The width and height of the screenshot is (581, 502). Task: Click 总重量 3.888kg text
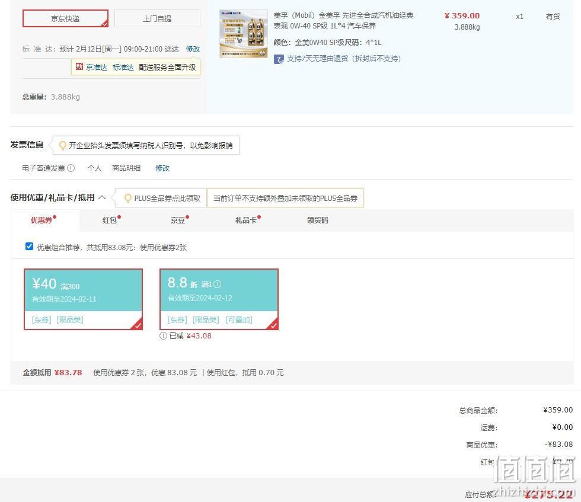[51, 97]
